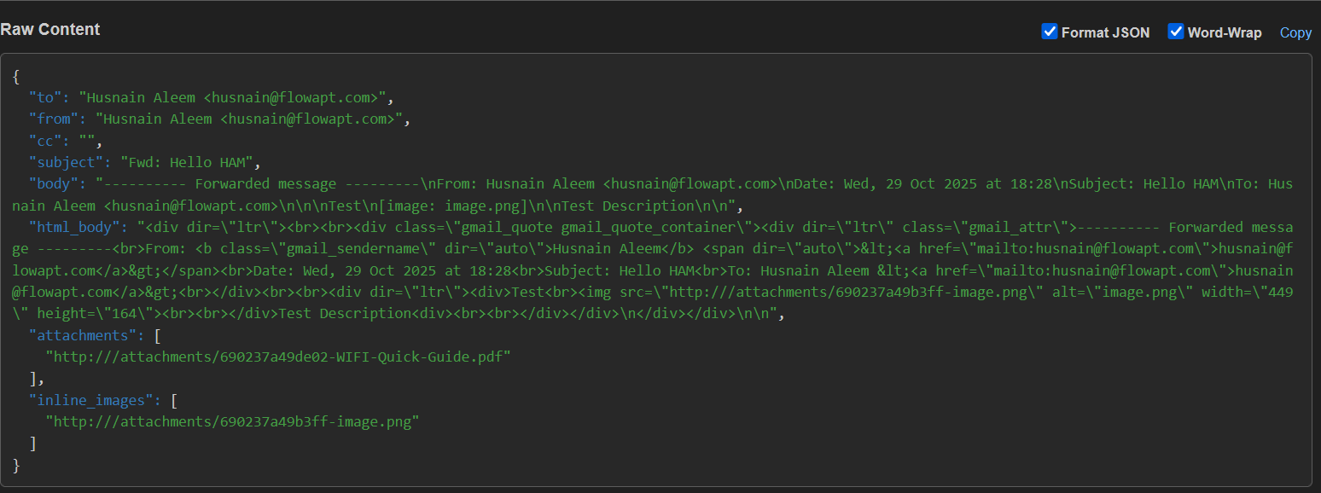Click the "from" key in JSON
The image size is (1321, 493).
(x=54, y=119)
